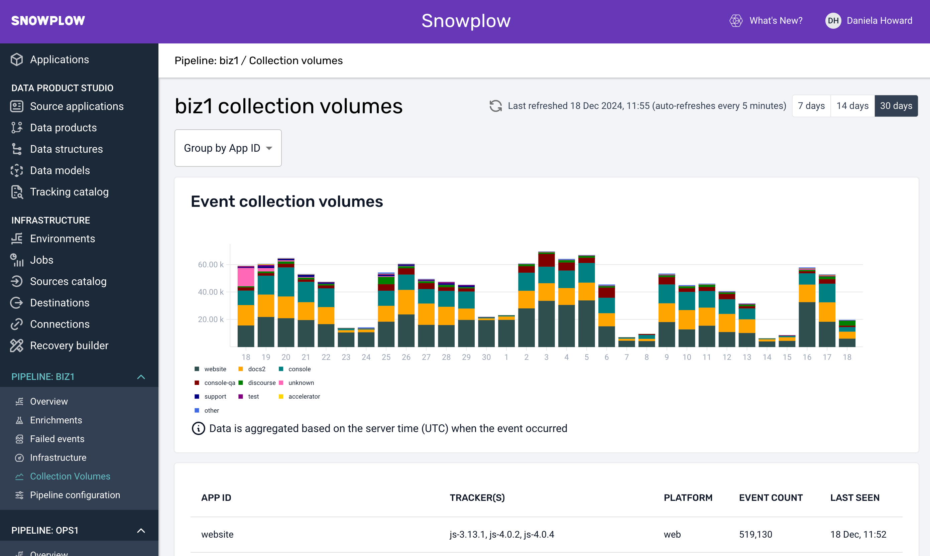Toggle test legend entry

248,396
